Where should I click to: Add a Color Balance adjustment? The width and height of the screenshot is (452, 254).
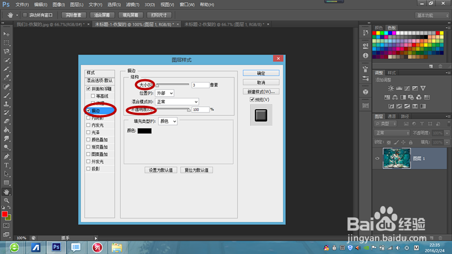coord(395,97)
